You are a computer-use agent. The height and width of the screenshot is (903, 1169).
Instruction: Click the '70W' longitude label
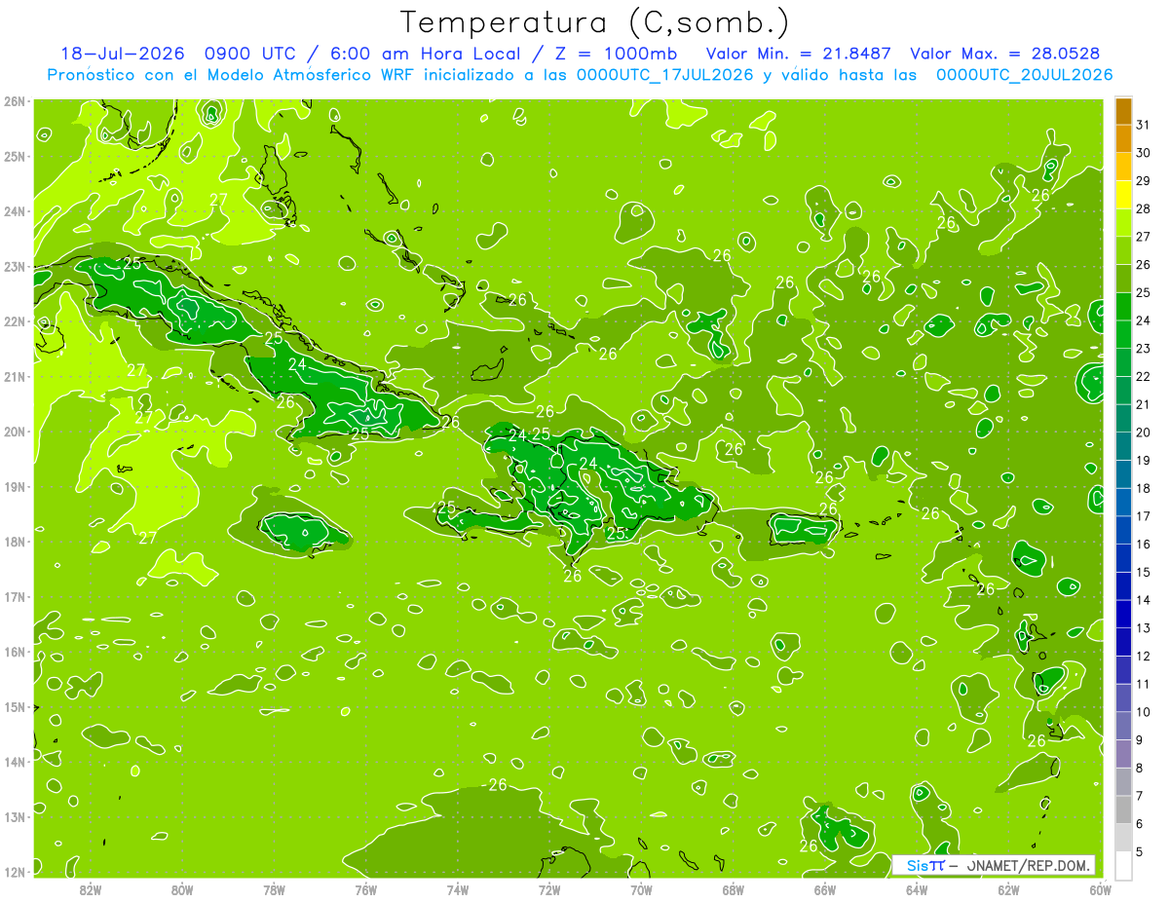[641, 889]
